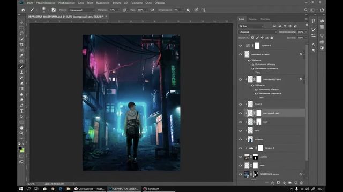
Task: Select the Pen tool
Action: coord(21,106)
